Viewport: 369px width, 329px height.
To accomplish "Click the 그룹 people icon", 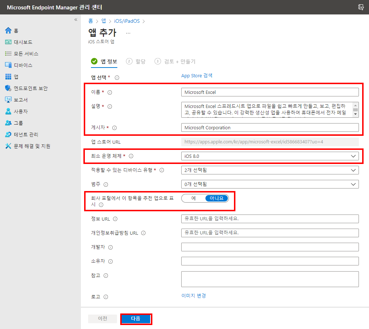I will [8, 123].
